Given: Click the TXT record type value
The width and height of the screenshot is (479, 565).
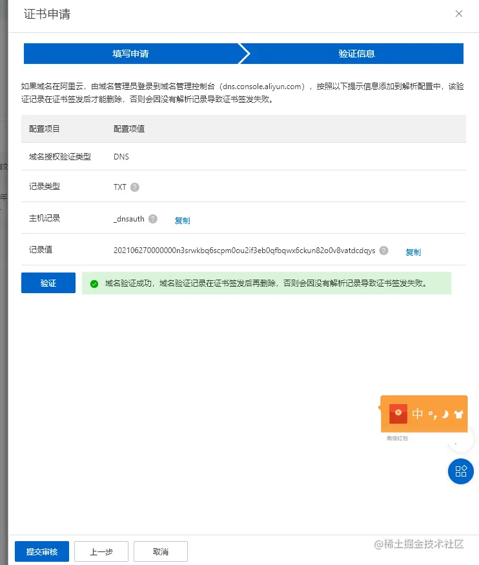Looking at the screenshot, I should tap(120, 187).
